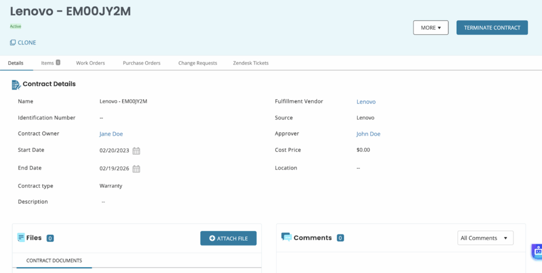542x273 pixels.
Task: Open the Work Orders tab
Action: click(x=91, y=63)
